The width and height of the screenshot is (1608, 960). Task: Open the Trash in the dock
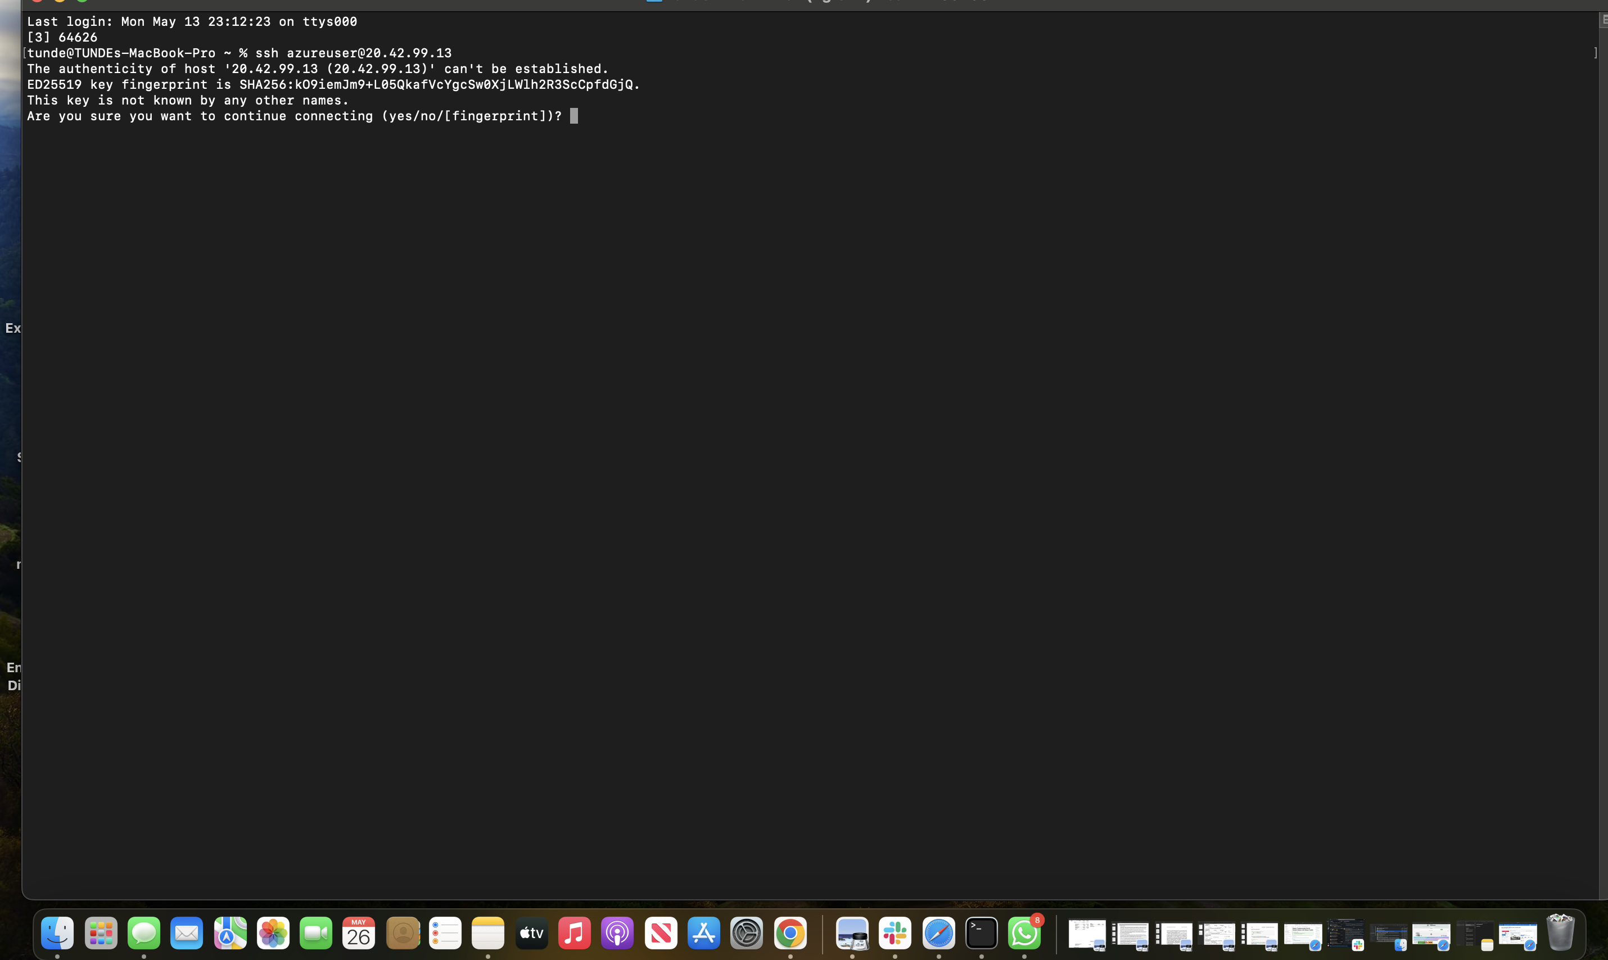(1560, 933)
